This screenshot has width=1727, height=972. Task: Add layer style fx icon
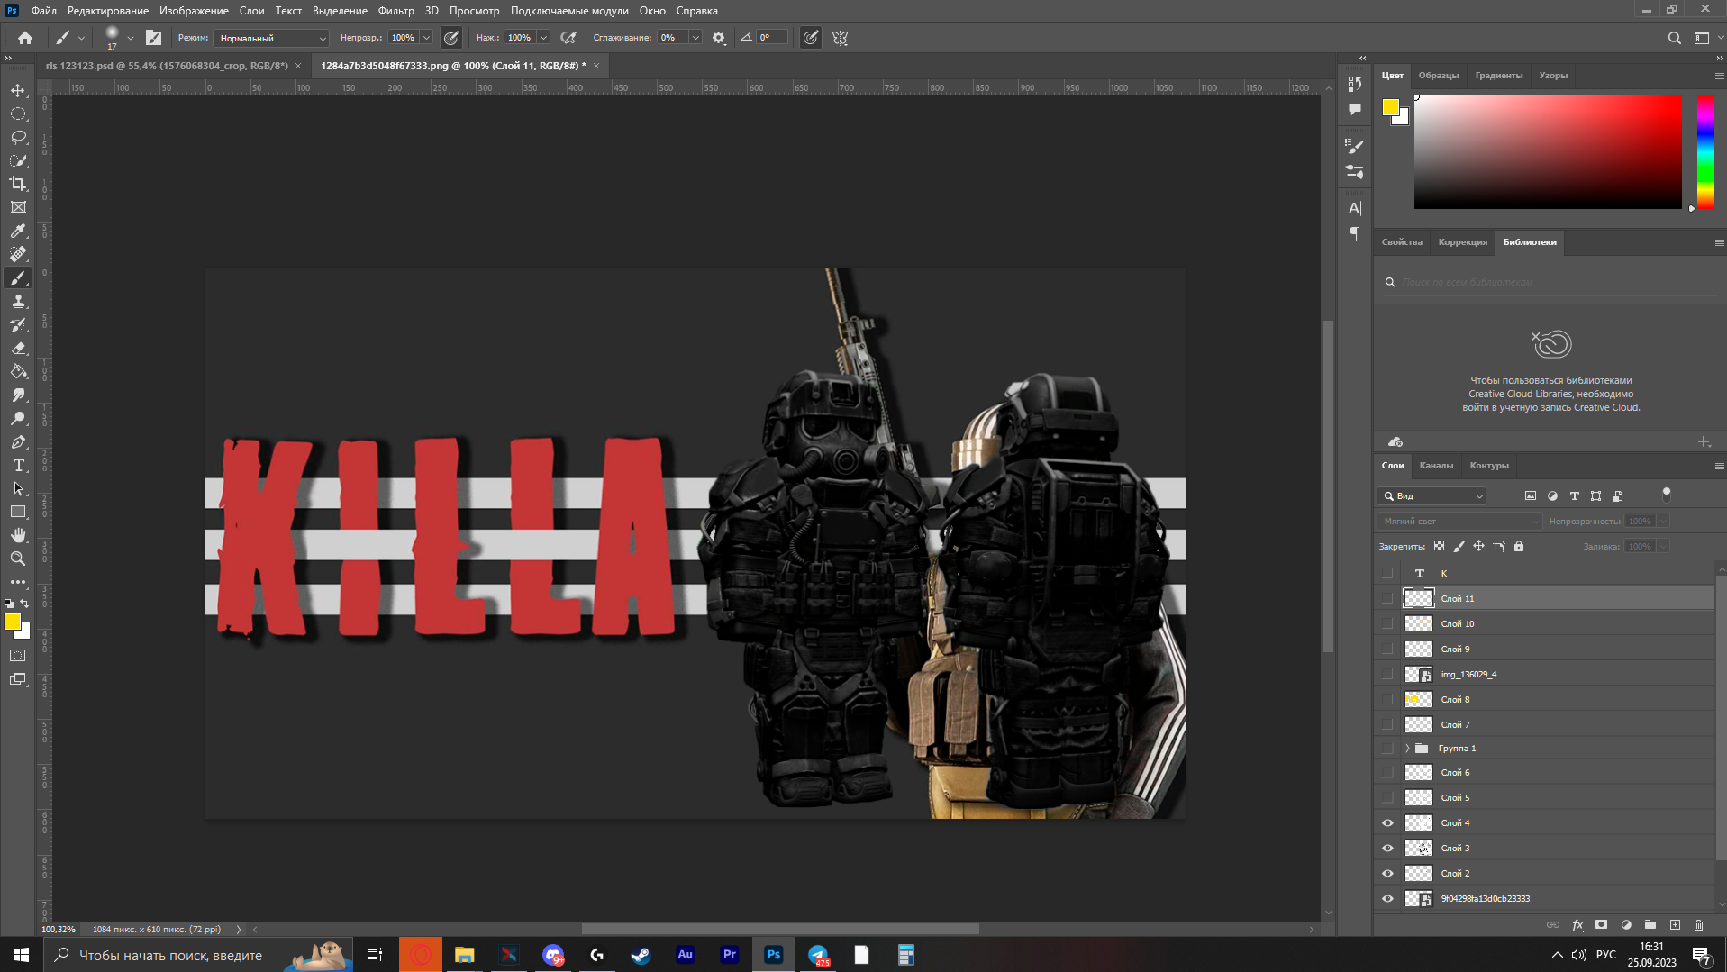coord(1577,925)
